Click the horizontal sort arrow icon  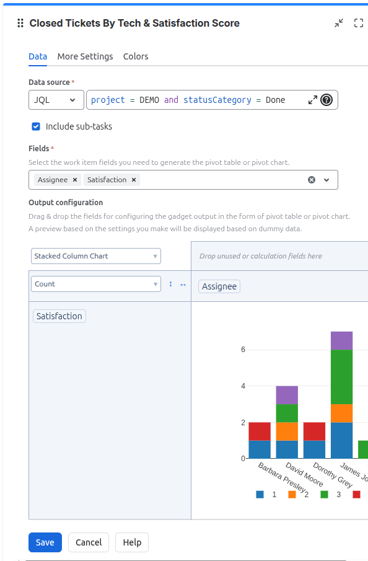click(x=183, y=285)
